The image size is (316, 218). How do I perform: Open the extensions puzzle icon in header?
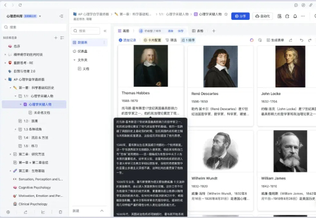(287, 16)
